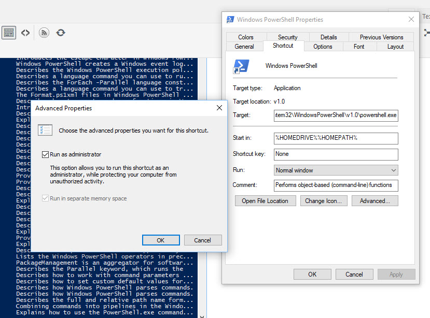Click the 'Combining commands into pipelines' console line
The width and height of the screenshot is (430, 318).
[104, 306]
